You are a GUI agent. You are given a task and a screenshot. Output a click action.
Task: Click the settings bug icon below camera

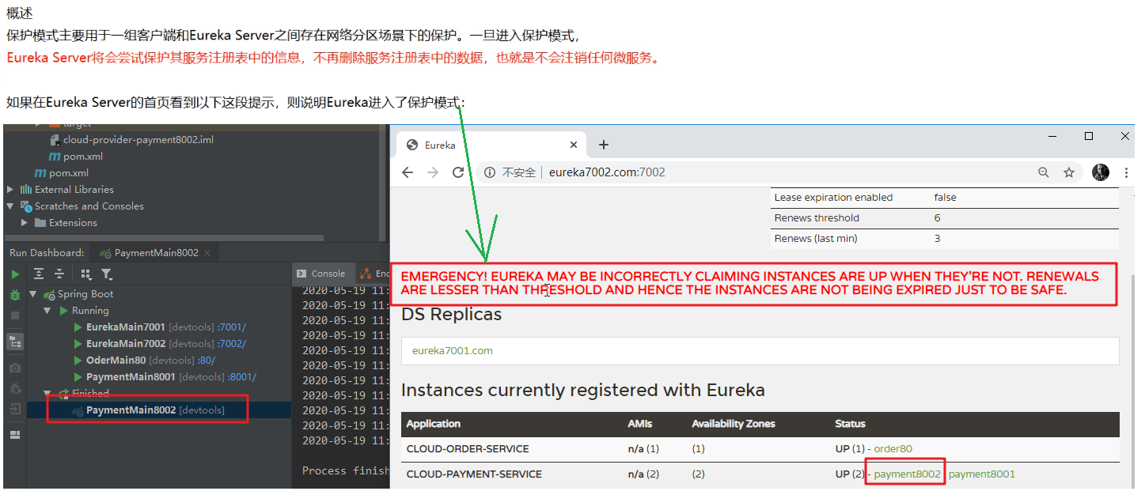click(15, 388)
